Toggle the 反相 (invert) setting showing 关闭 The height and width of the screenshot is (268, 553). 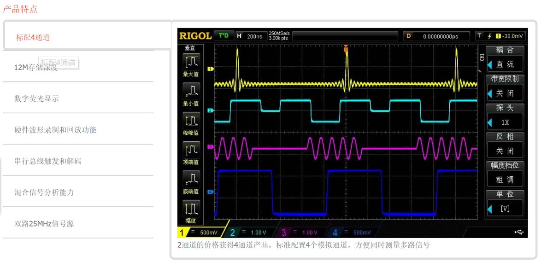pyautogui.click(x=505, y=151)
